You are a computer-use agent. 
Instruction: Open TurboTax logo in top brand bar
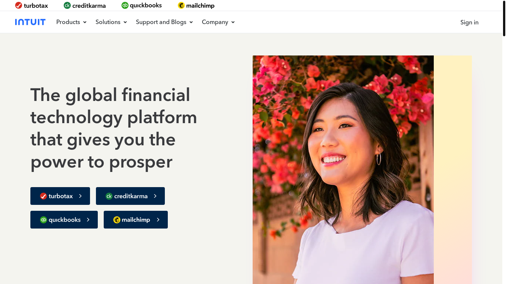[x=31, y=6]
